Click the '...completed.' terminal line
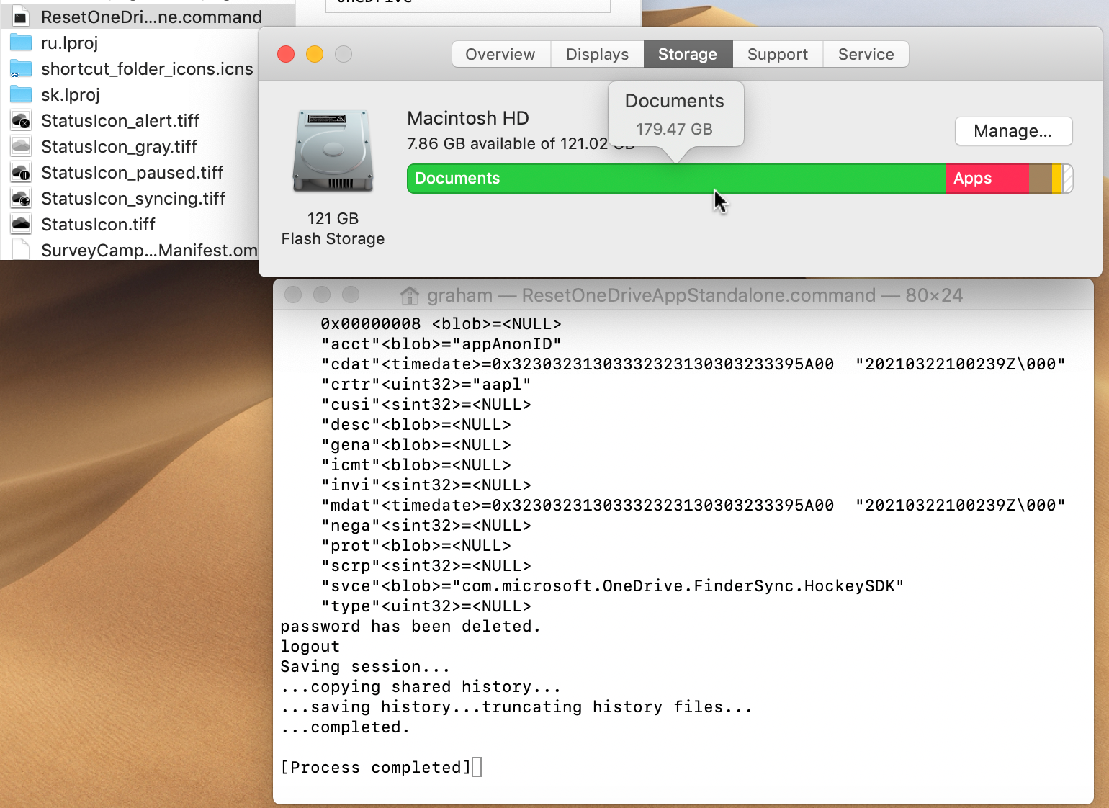The width and height of the screenshot is (1109, 808). tap(345, 727)
